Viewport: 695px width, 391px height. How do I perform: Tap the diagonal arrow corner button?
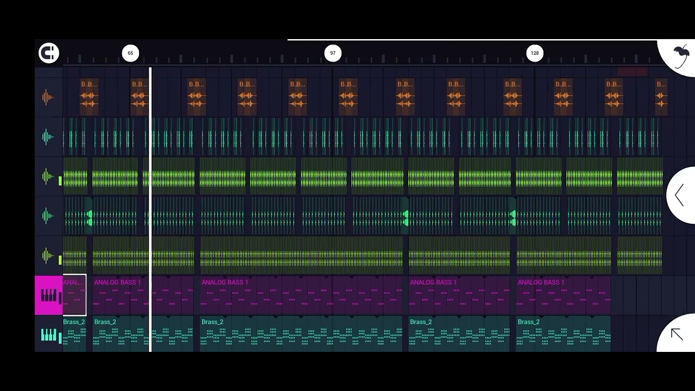pos(677,334)
